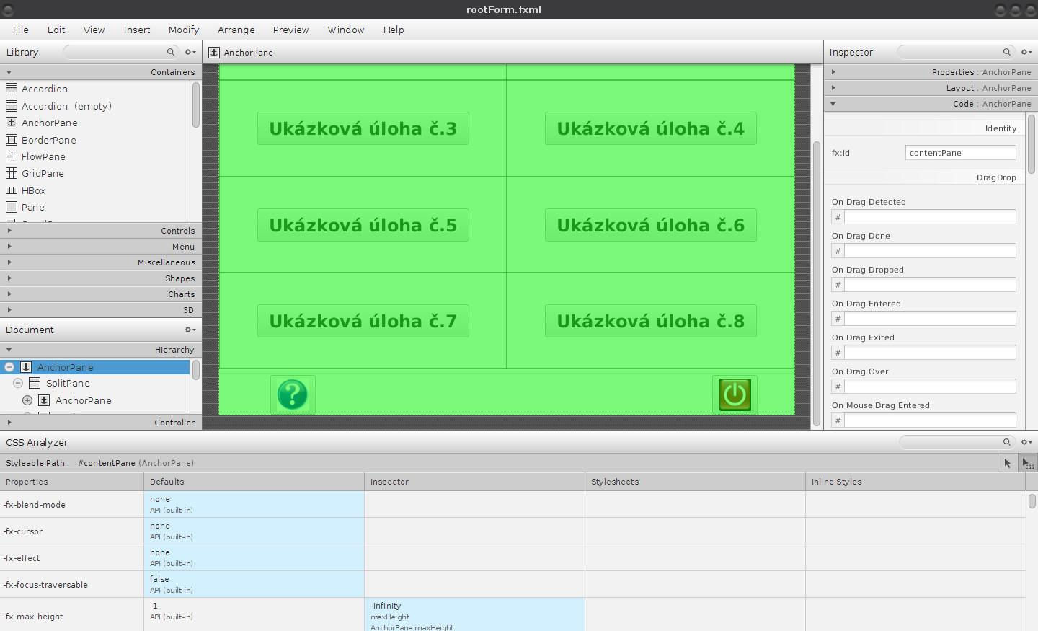The width and height of the screenshot is (1038, 631).
Task: Open the Edit menu
Action: click(x=56, y=30)
